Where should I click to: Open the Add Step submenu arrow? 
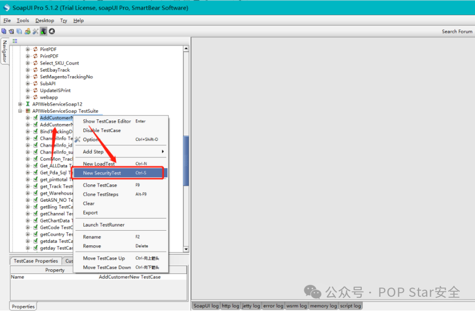pos(163,151)
